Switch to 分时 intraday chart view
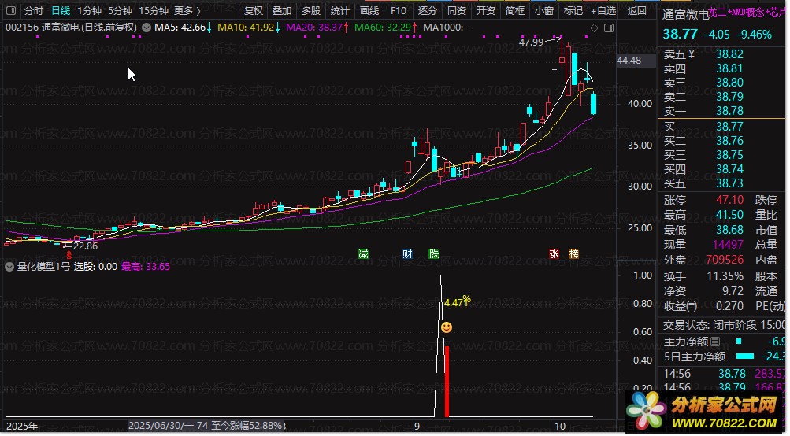Screen dimensions: 790x436 click(x=34, y=10)
